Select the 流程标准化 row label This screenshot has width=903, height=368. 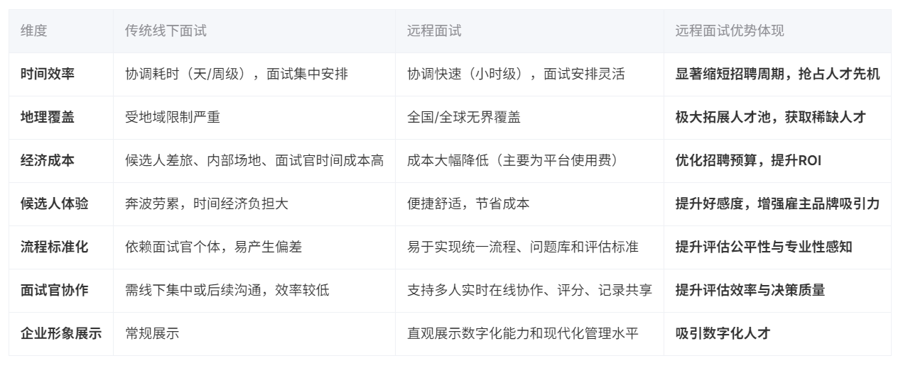[54, 247]
